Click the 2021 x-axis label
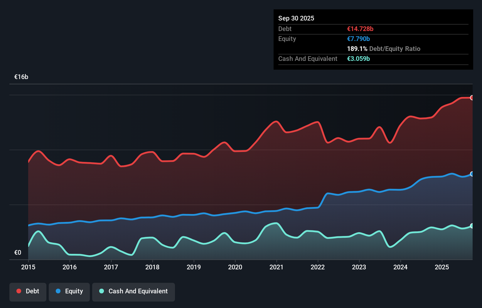 tap(277, 267)
